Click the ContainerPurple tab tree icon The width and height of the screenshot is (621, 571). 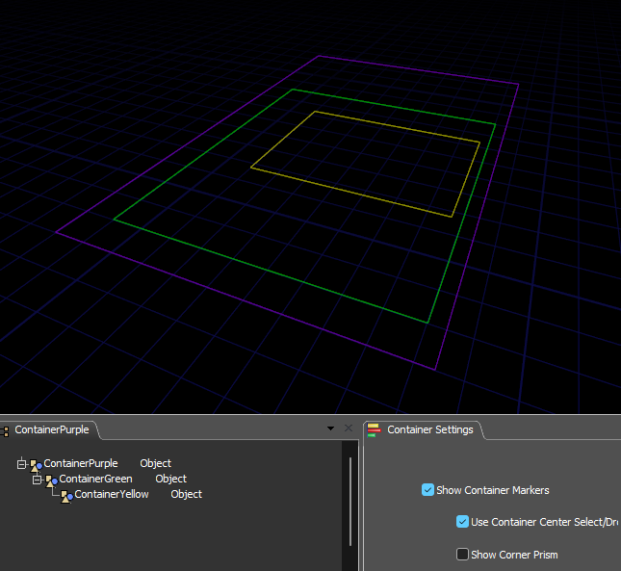pyautogui.click(x=5, y=431)
